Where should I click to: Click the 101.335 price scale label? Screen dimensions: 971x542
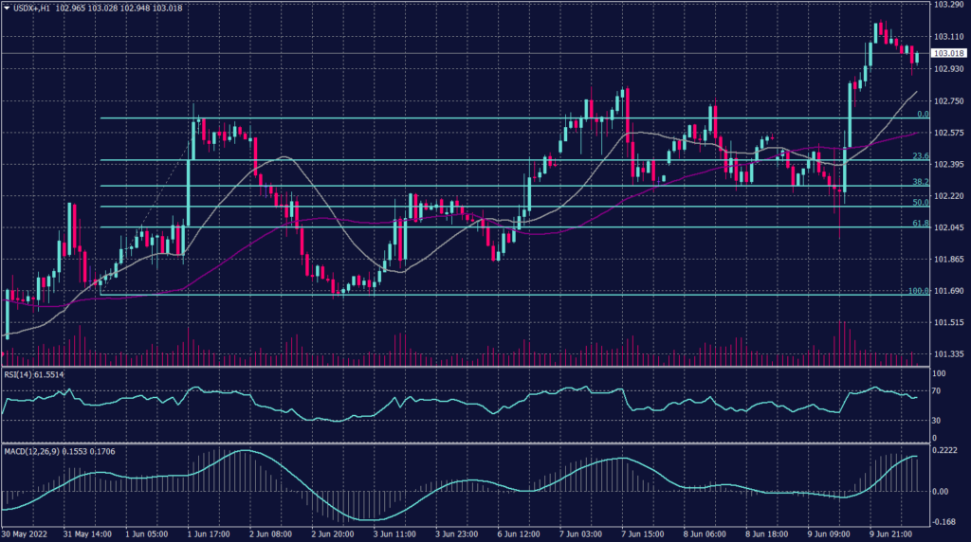pos(948,354)
